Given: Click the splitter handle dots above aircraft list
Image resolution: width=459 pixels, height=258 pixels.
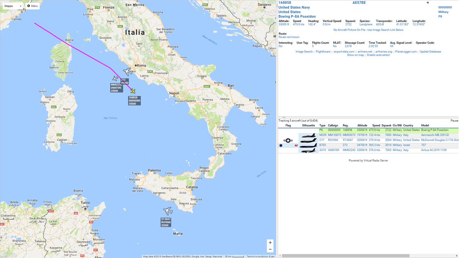Looking at the screenshot, I should click(x=284, y=117).
